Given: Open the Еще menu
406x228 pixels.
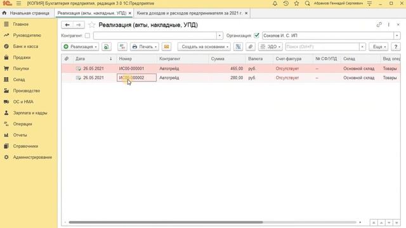Looking at the screenshot, I should [378, 46].
